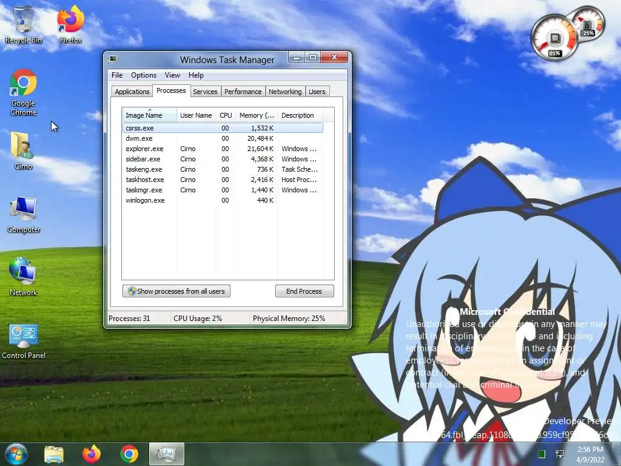Click the memory meter gadget dial

(588, 25)
